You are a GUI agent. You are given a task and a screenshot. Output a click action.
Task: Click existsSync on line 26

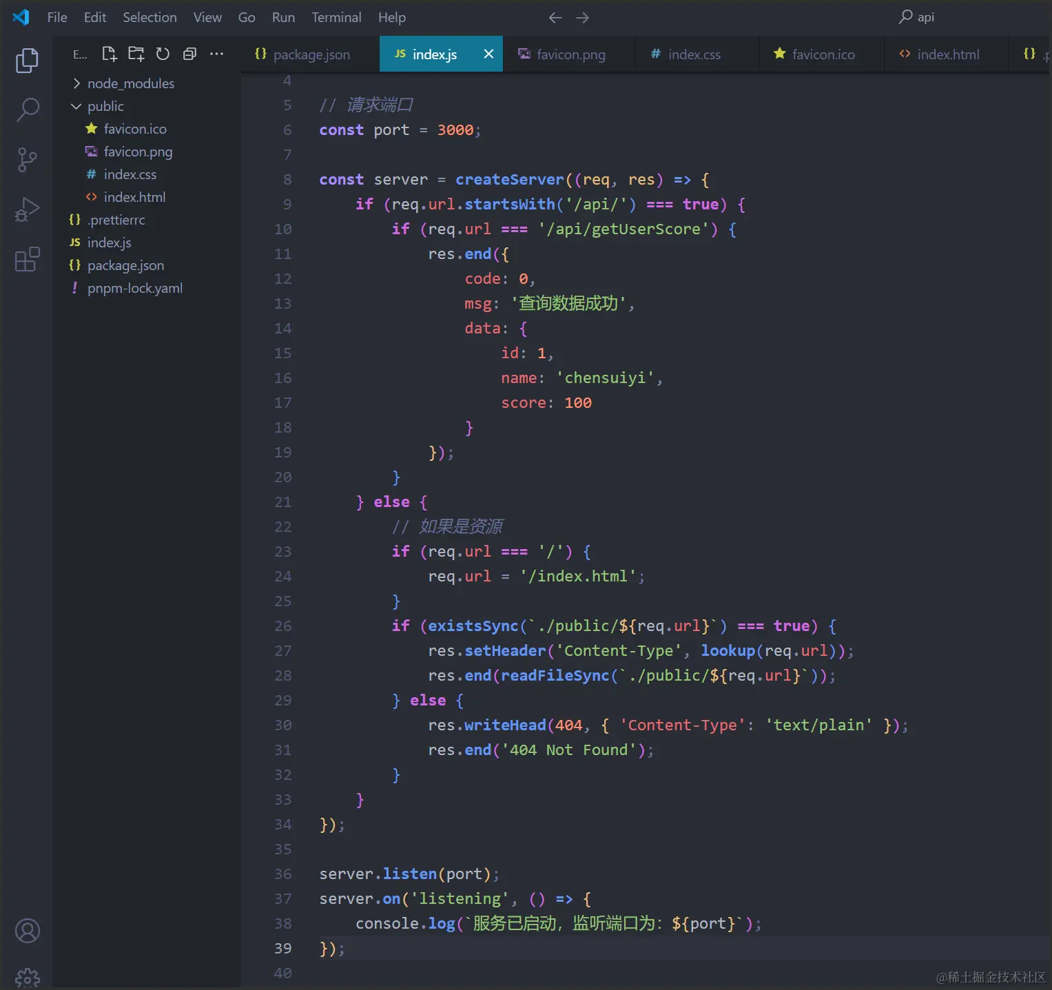click(x=473, y=626)
